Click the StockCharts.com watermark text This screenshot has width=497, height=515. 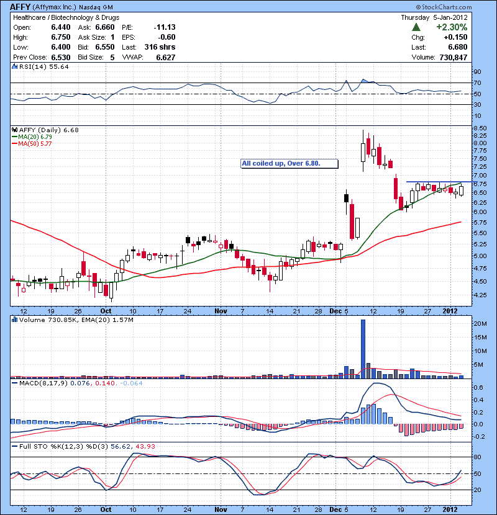tap(444, 7)
